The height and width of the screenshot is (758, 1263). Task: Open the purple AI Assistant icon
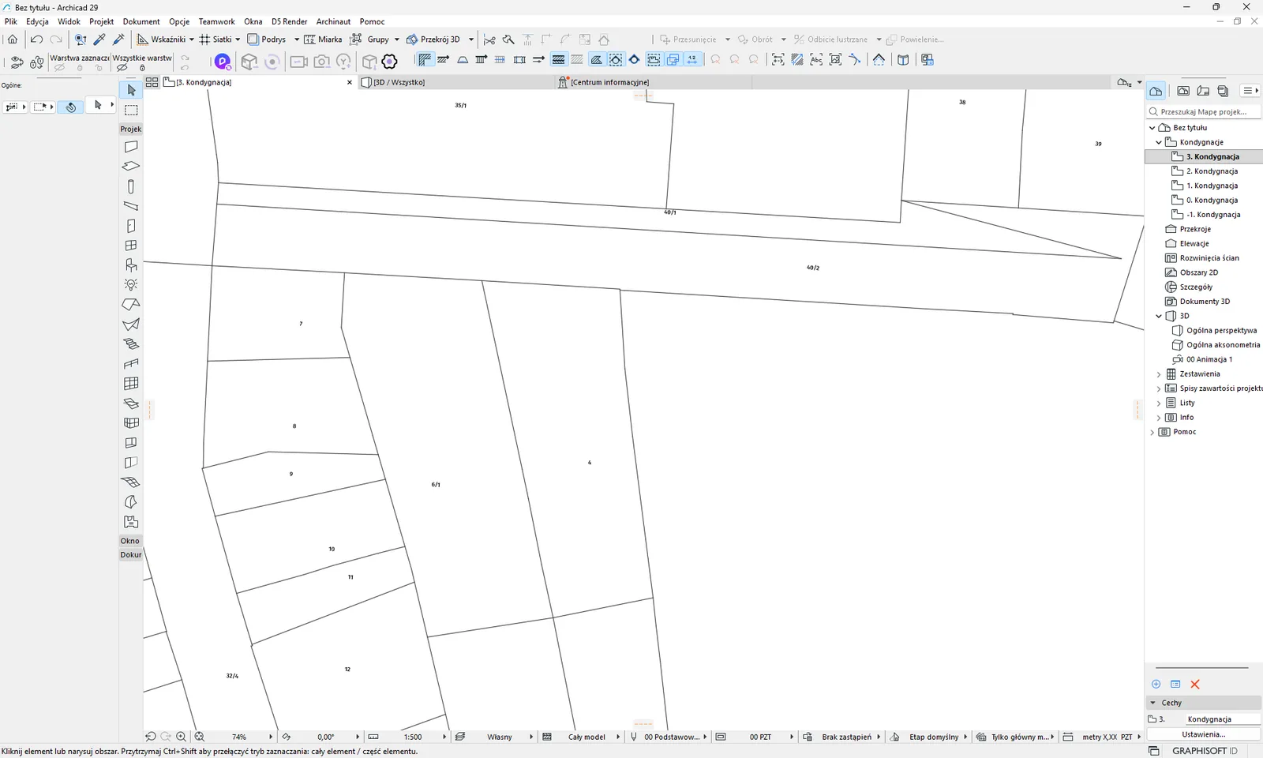click(x=223, y=61)
